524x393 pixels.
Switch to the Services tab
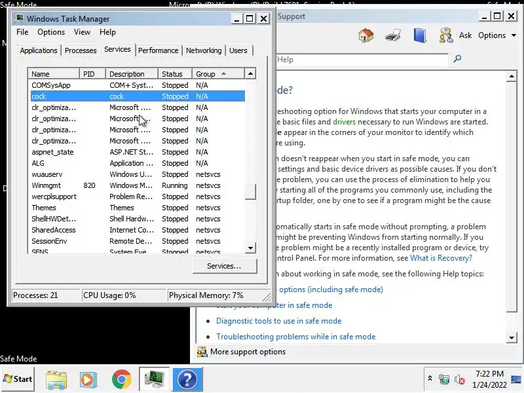117,50
